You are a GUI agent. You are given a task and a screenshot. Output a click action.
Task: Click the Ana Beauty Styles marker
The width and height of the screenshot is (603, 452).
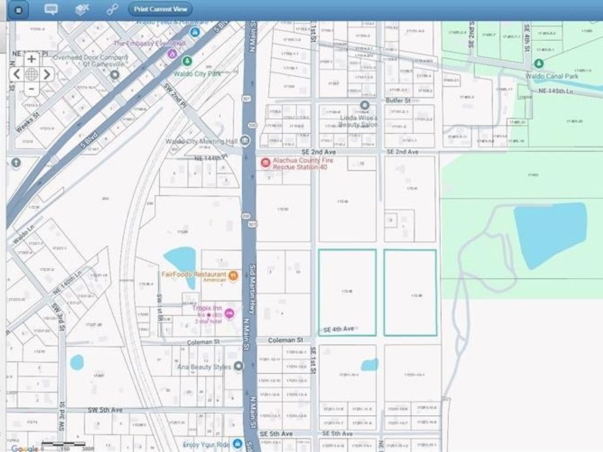(238, 367)
